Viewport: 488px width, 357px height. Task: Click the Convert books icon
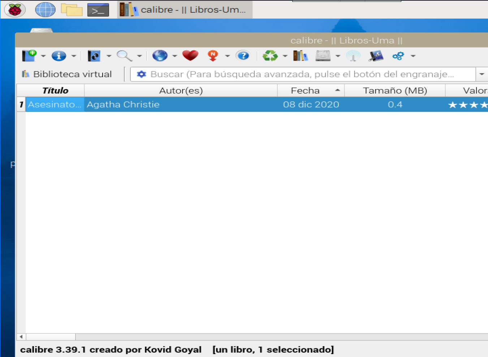[x=94, y=56]
